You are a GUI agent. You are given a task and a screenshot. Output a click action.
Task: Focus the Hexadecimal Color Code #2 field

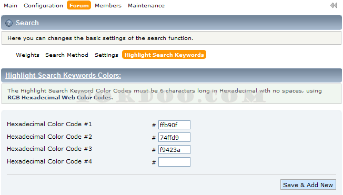pyautogui.click(x=174, y=137)
